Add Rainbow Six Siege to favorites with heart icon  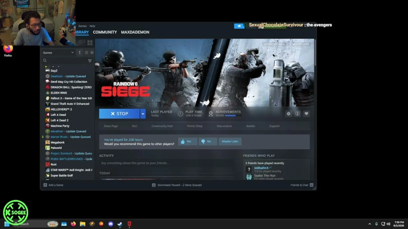click(x=306, y=114)
